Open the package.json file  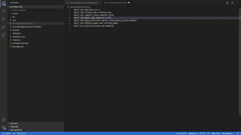coord(18,46)
